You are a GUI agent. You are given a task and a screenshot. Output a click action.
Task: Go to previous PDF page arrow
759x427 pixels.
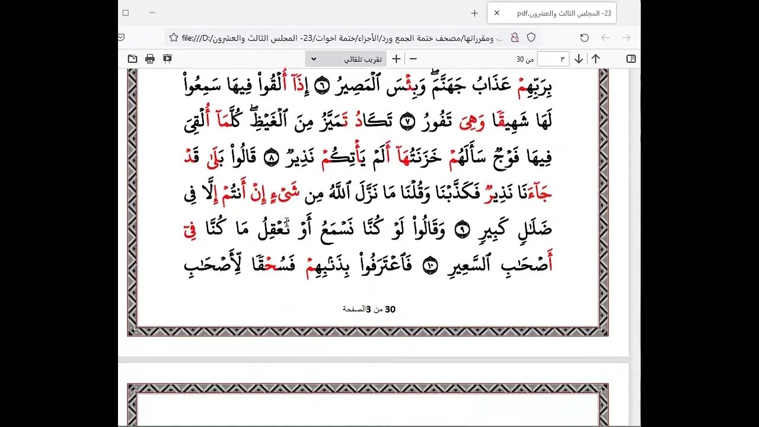(x=595, y=59)
